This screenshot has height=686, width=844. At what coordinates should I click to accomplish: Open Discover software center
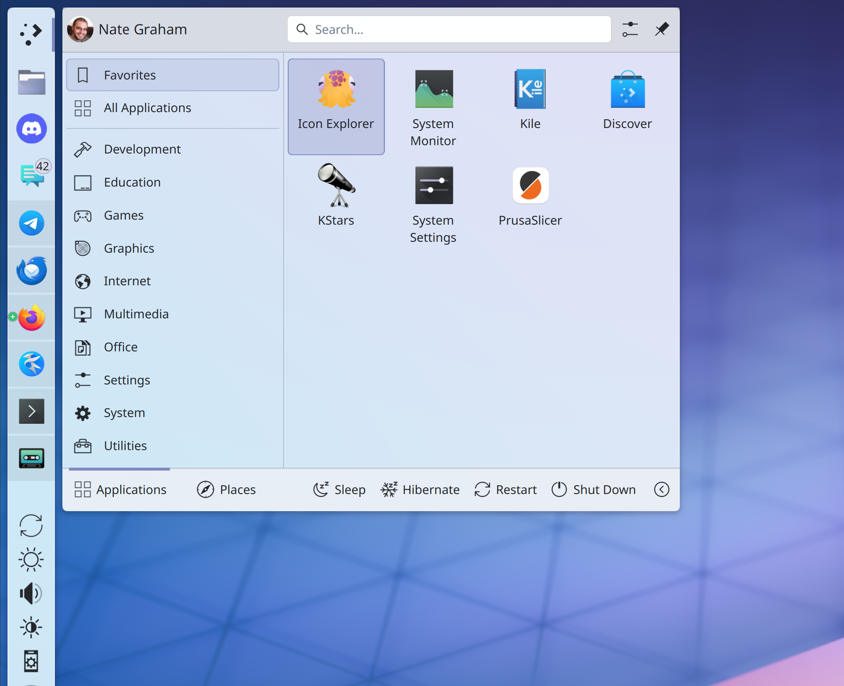(x=627, y=107)
